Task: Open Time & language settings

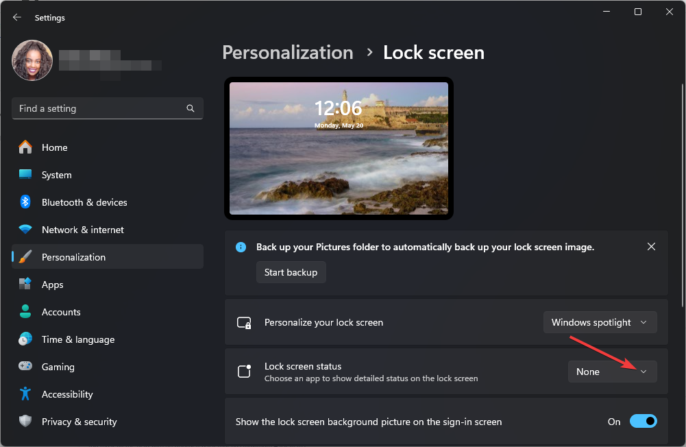Action: tap(77, 339)
